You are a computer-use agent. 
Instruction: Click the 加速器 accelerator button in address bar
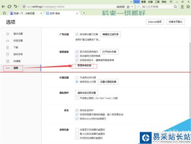(x=120, y=7)
